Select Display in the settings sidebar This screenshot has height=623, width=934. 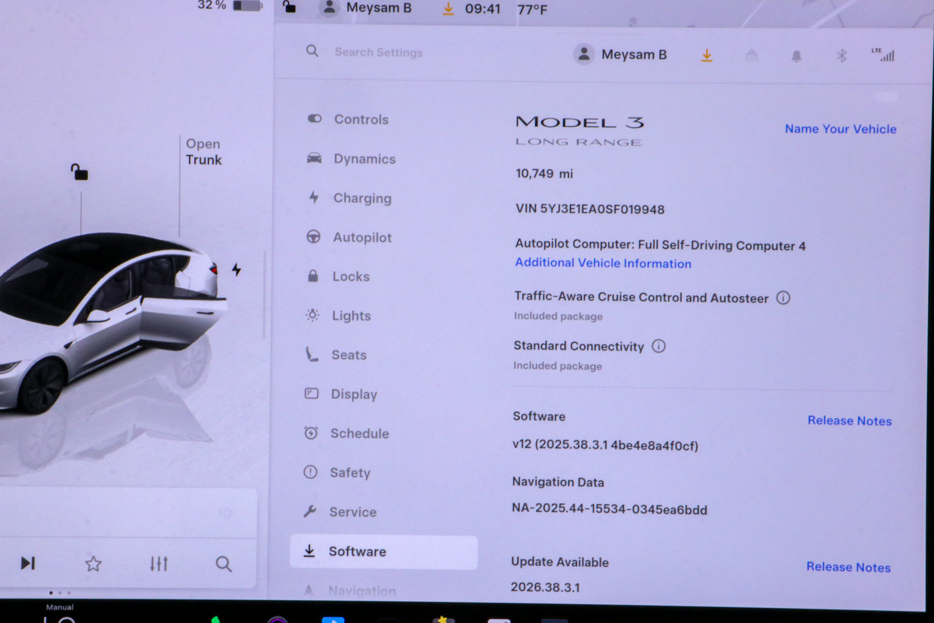pos(341,394)
